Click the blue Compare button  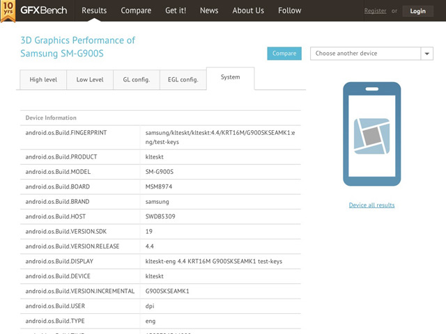pos(284,54)
